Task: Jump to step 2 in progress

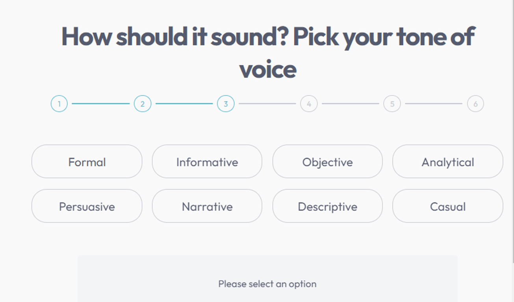Action: (x=143, y=104)
